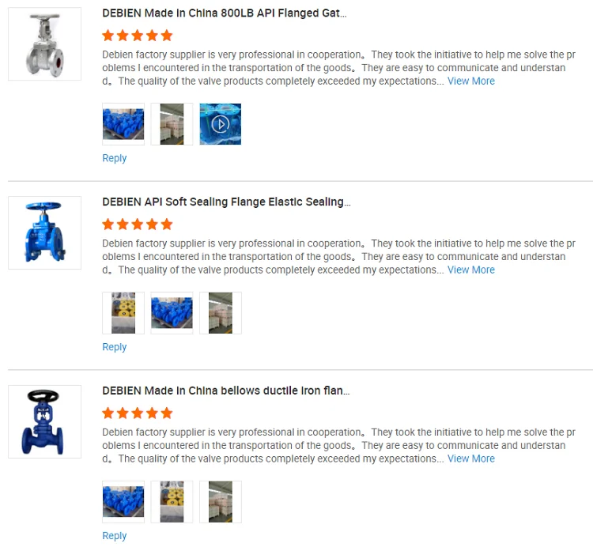
Task: Reply to the 800LB API gate valve review
Action: click(114, 158)
